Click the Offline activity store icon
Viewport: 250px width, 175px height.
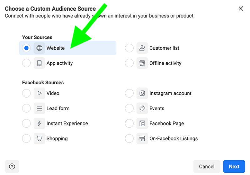[x=142, y=63]
